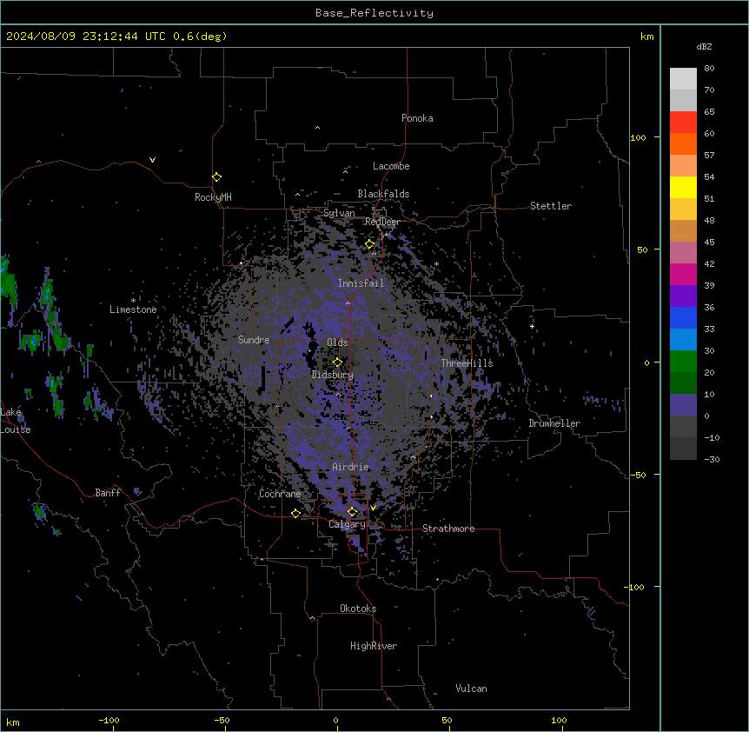Image resolution: width=749 pixels, height=732 pixels.
Task: Click the -100 tick on the bottom axis
Action: [x=109, y=721]
